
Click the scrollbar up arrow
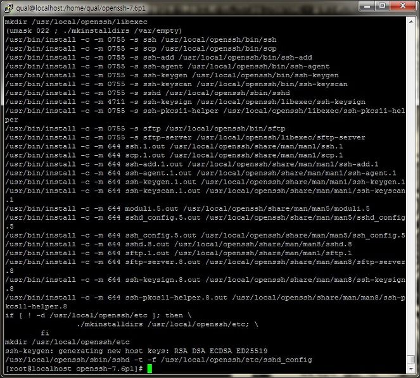[x=411, y=22]
